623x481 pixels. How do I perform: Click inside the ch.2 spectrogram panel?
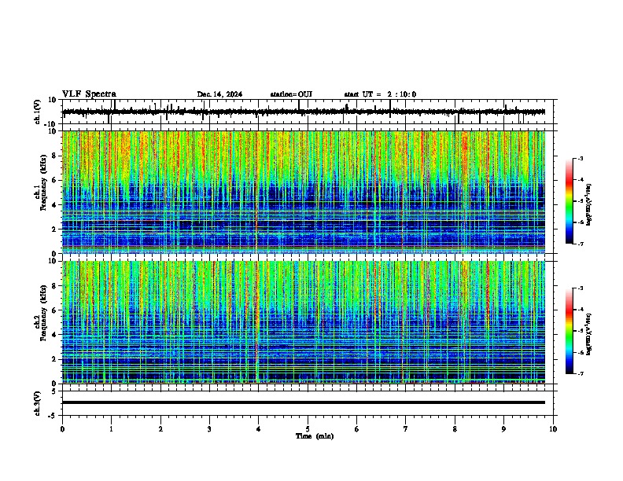click(x=304, y=322)
